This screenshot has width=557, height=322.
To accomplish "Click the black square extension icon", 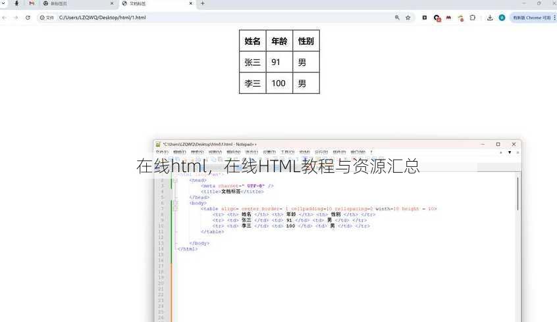I will pos(425,17).
